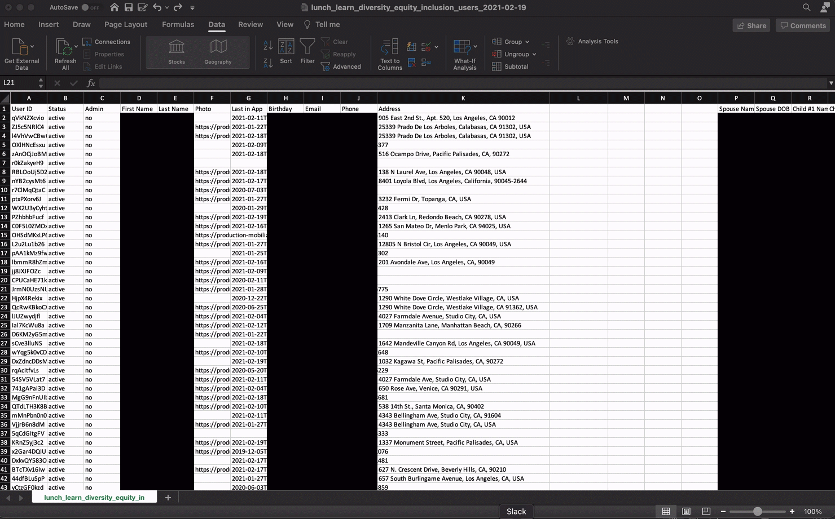Switch to the Draw tab
The height and width of the screenshot is (519, 835).
pos(82,25)
